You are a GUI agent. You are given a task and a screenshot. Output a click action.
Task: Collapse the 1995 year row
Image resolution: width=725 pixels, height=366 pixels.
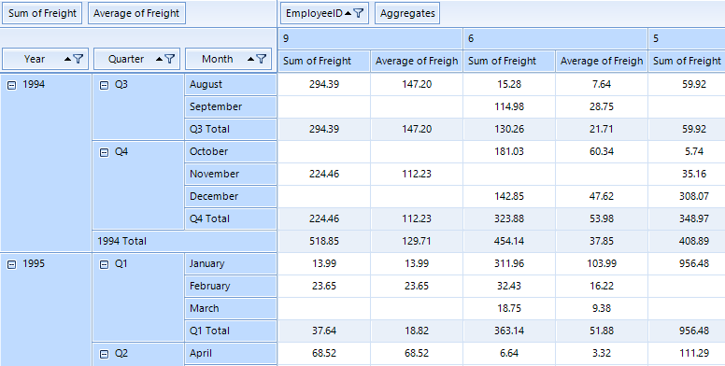pyautogui.click(x=12, y=264)
